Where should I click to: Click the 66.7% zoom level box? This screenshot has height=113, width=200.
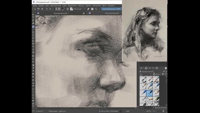pos(149,111)
